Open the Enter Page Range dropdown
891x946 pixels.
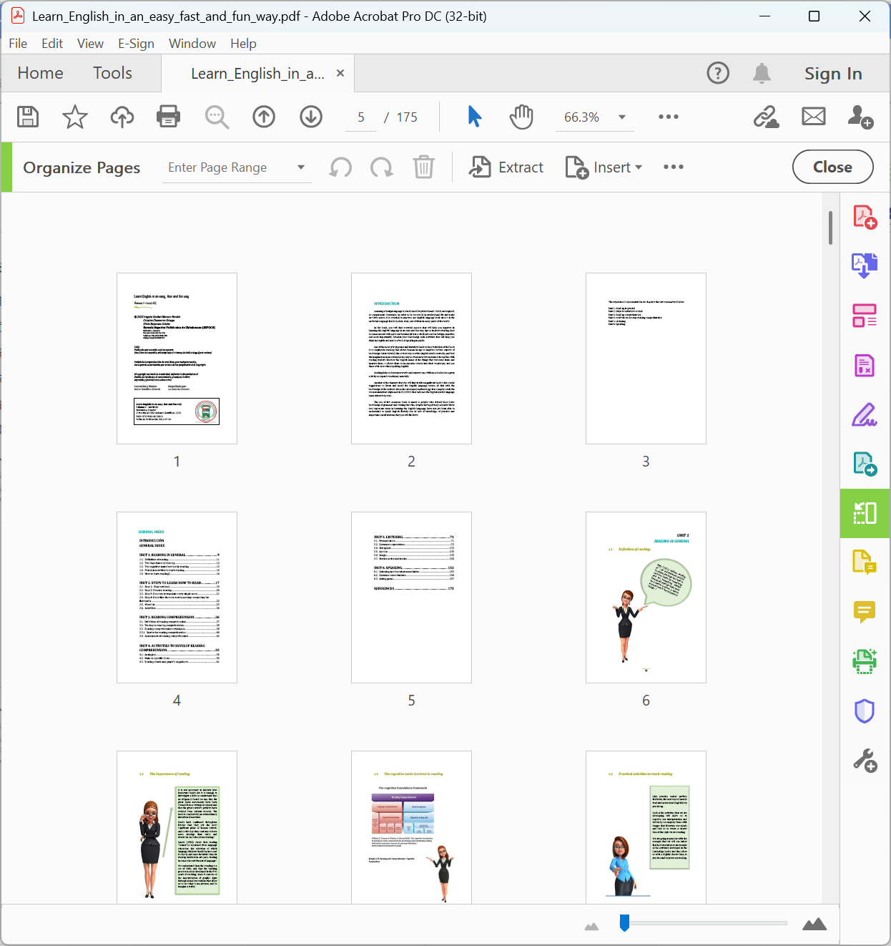point(301,167)
